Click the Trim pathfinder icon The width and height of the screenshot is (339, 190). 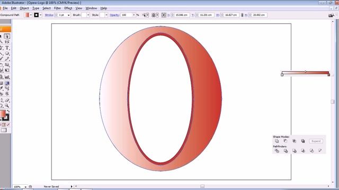pos(286,150)
